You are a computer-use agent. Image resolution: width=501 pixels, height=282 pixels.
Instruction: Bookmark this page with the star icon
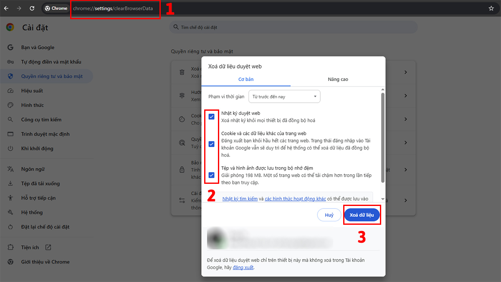[491, 8]
